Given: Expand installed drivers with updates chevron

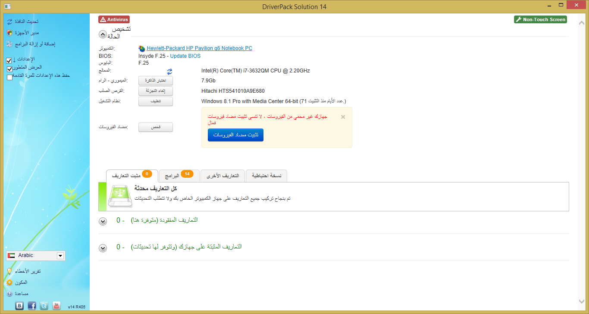Looking at the screenshot, I should [x=103, y=248].
